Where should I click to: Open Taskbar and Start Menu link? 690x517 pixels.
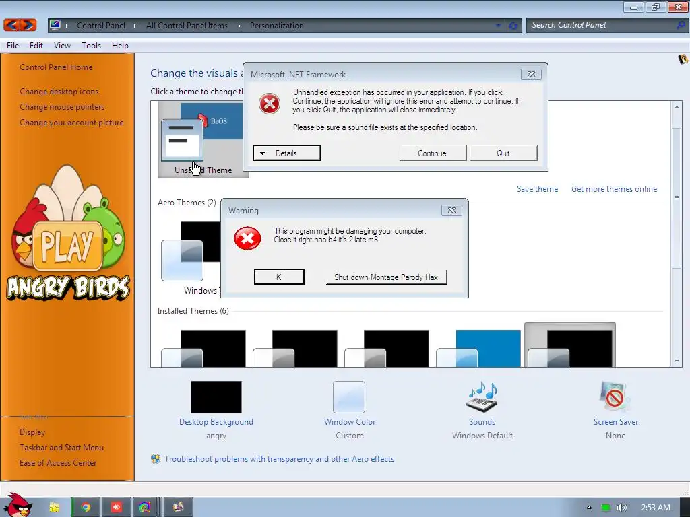click(x=61, y=448)
